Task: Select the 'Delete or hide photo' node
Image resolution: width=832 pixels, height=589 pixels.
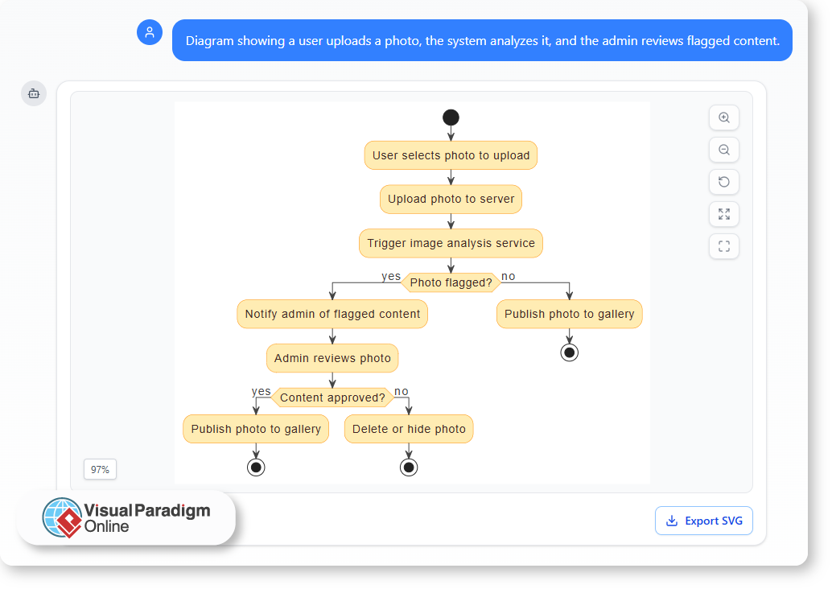Action: [409, 429]
